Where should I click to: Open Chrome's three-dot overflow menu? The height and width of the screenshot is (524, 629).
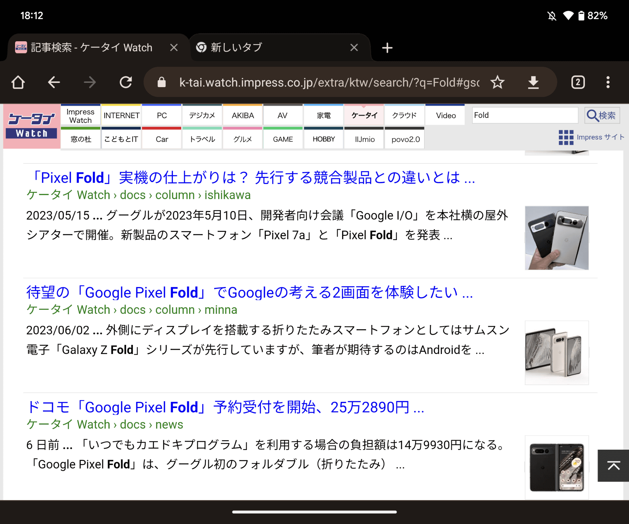(x=608, y=82)
